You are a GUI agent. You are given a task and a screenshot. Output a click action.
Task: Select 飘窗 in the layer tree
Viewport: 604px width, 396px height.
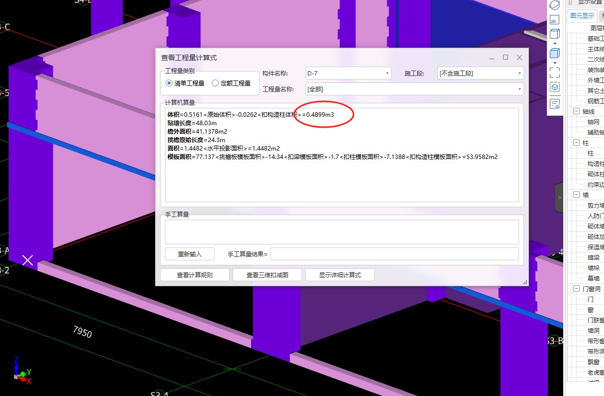click(x=594, y=362)
